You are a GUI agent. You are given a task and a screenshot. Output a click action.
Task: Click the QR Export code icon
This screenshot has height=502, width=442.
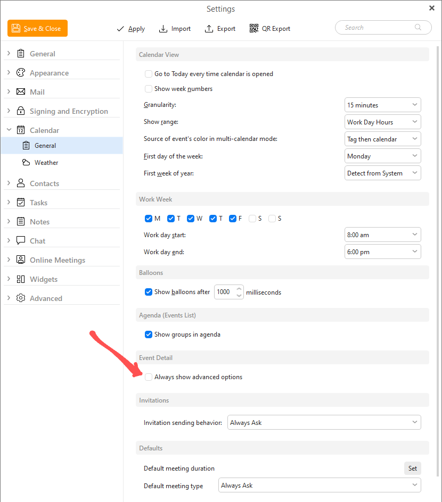(254, 29)
